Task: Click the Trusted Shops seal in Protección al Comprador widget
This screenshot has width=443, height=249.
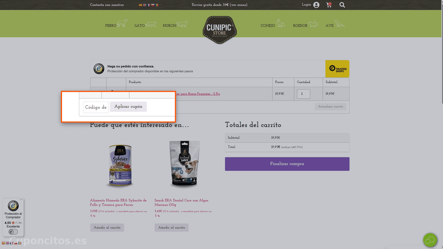Action: (x=13, y=206)
